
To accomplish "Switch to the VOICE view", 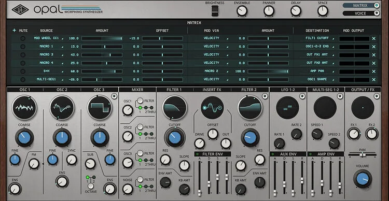I will point(361,13).
